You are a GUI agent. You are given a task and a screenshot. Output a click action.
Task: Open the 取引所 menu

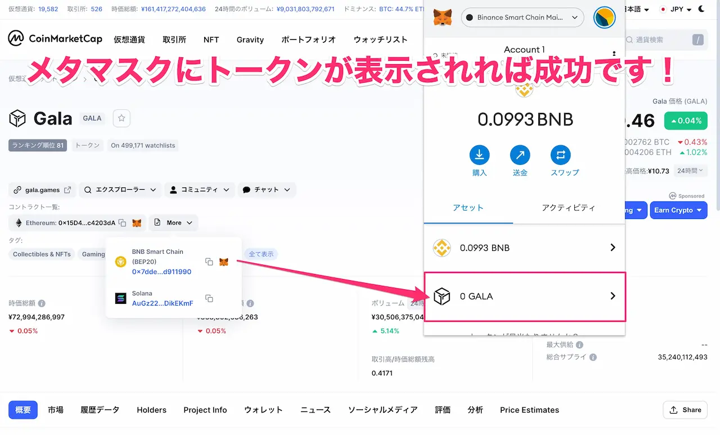coord(174,39)
